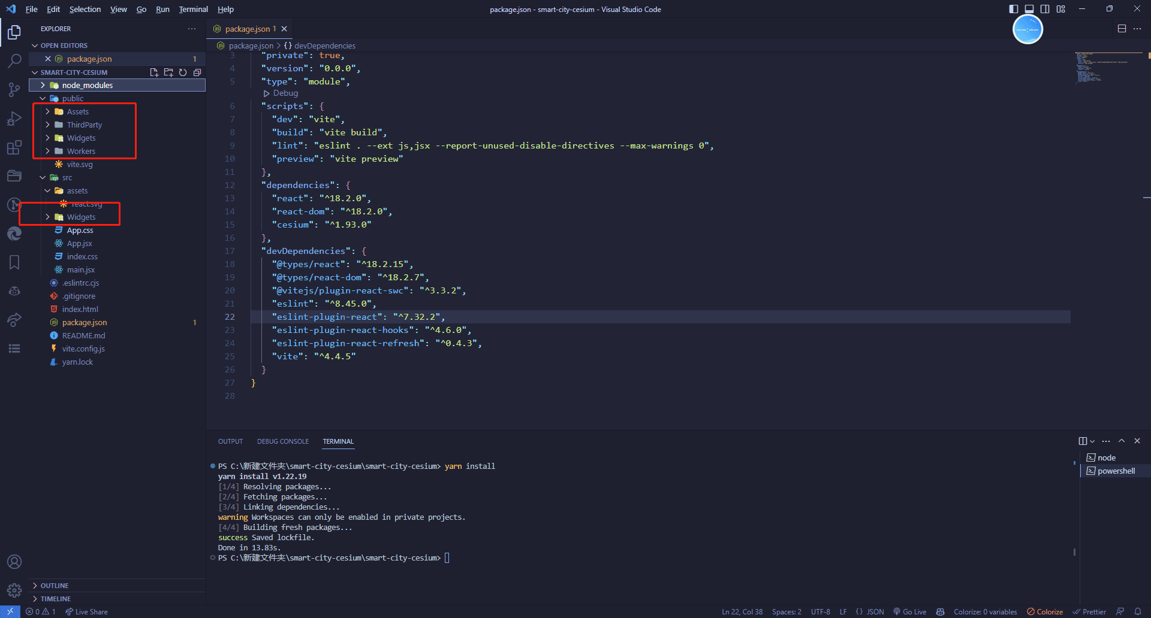
Task: Toggle primary side bar visibility
Action: tap(1014, 9)
